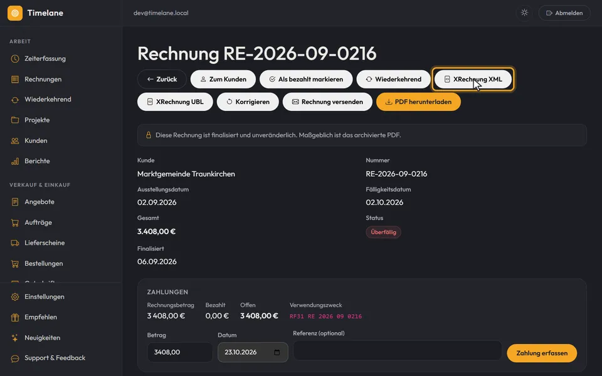Click the Angebote document icon
The height and width of the screenshot is (376, 602).
click(x=15, y=202)
